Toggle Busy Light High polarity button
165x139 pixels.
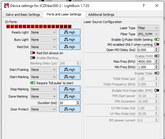pos(70,39)
